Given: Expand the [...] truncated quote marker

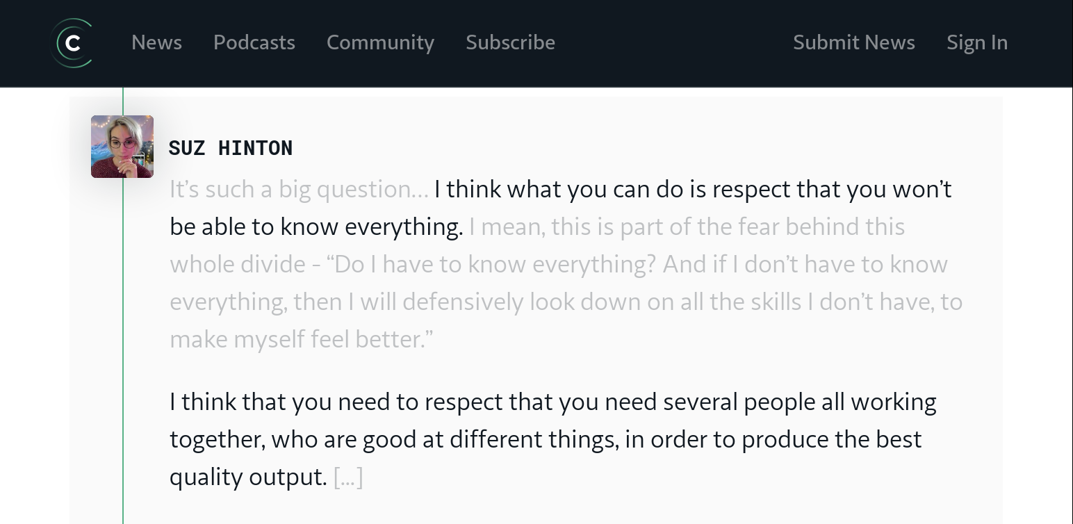Looking at the screenshot, I should (348, 477).
